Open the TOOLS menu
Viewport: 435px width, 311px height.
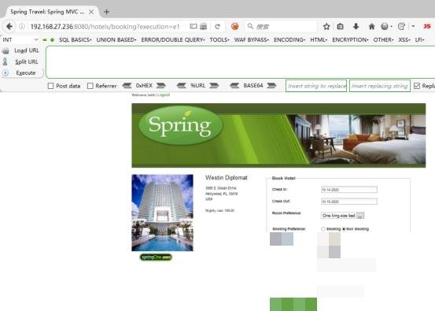[x=219, y=39]
